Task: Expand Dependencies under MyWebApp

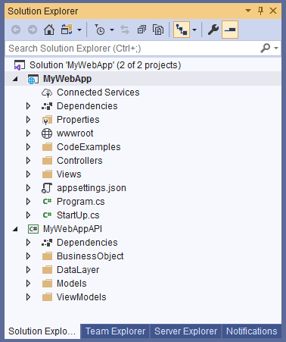Action: pyautogui.click(x=28, y=106)
